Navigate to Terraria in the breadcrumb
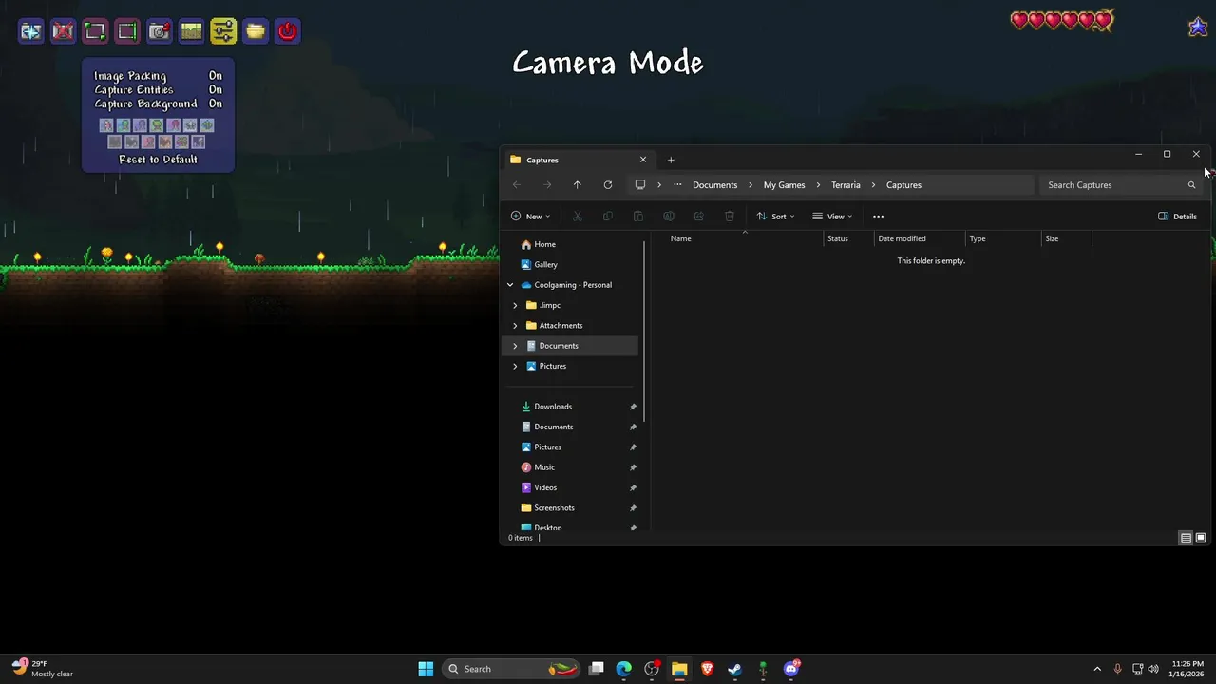The width and height of the screenshot is (1216, 684). [845, 185]
